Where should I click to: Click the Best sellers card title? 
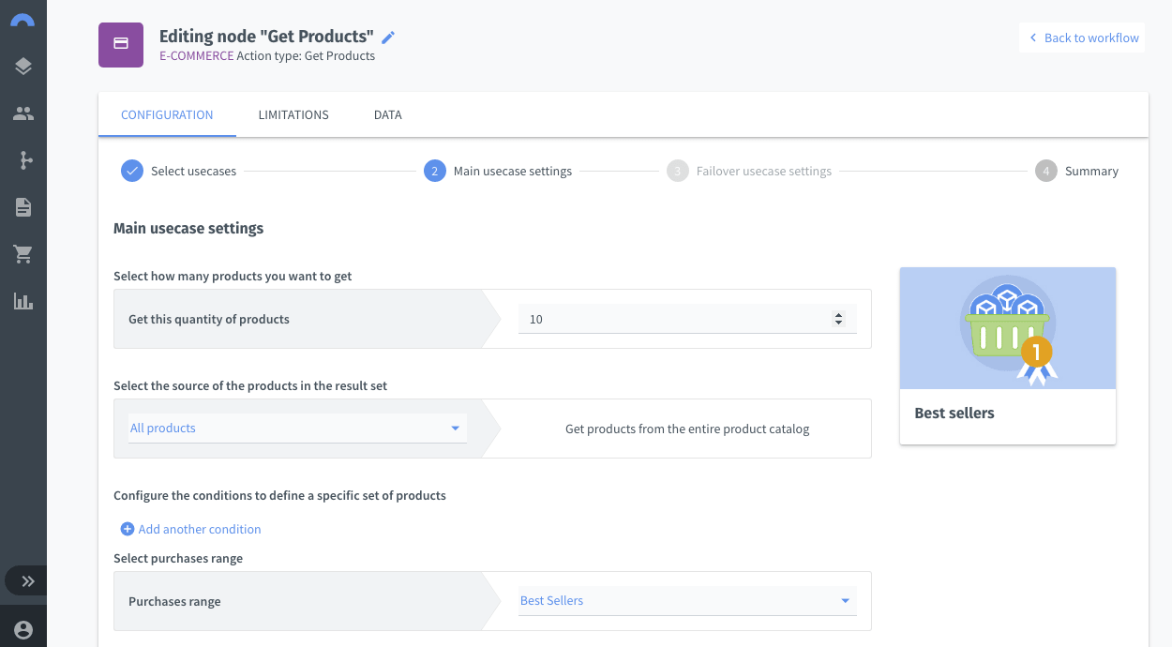click(954, 413)
